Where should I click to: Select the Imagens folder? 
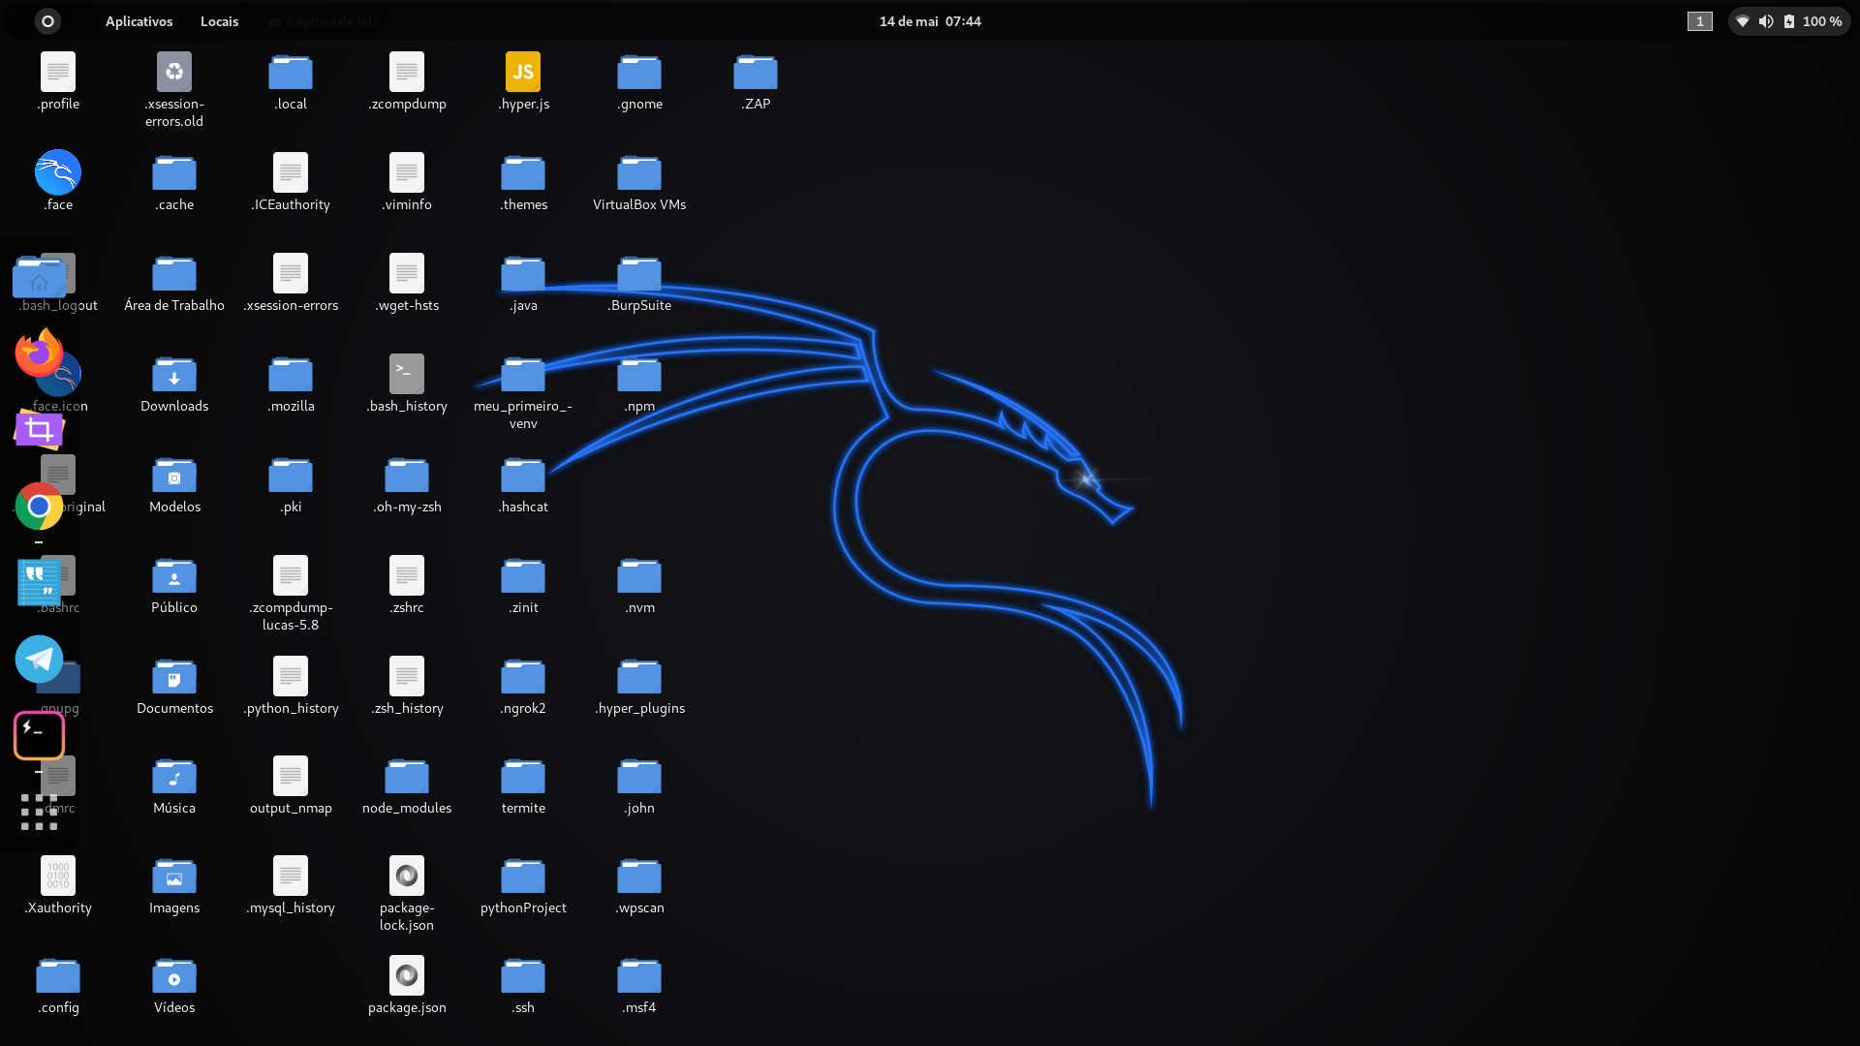[174, 876]
